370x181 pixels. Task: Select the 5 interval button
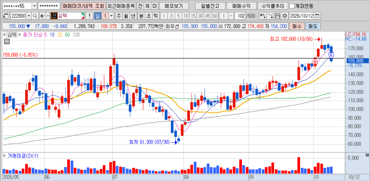pyautogui.click(x=179, y=16)
